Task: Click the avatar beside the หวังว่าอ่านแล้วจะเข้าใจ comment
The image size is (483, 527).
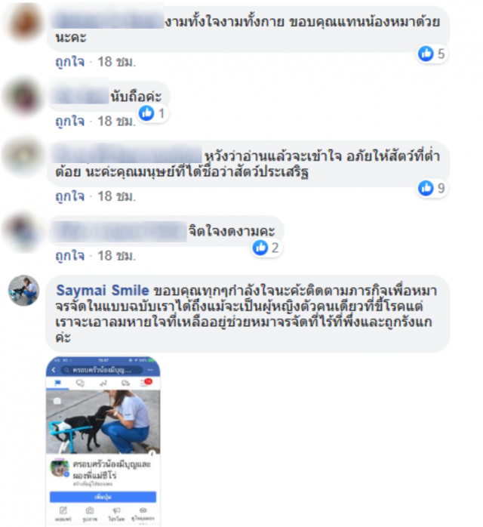Action: [24, 156]
